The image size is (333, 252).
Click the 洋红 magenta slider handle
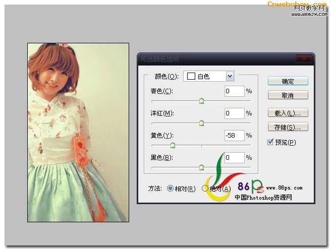[201, 123]
